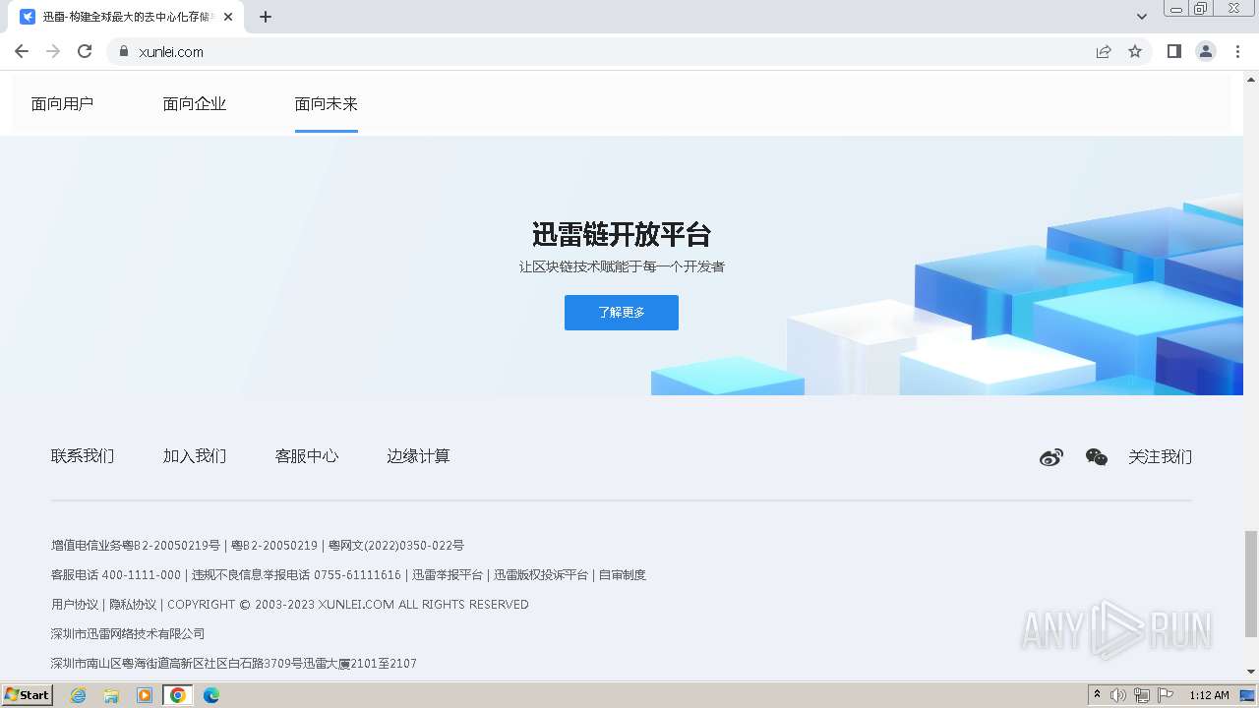Screen dimensions: 1259x708
Task: Open the 客服中心 footer link
Action: point(307,456)
